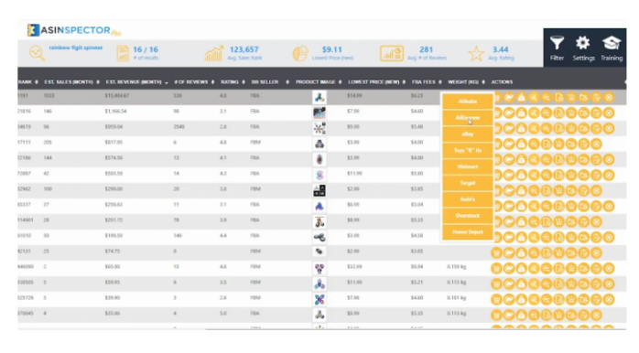
Task: Click the keyword search magnifier icon
Action: pos(37,53)
